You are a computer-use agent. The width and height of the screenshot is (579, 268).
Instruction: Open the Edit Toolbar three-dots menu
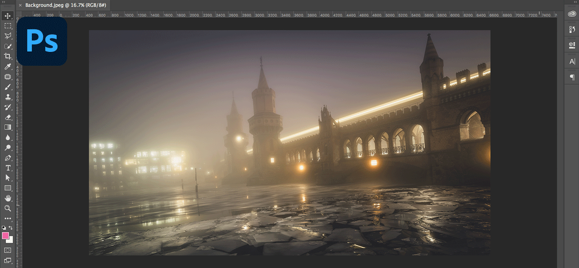pos(8,218)
